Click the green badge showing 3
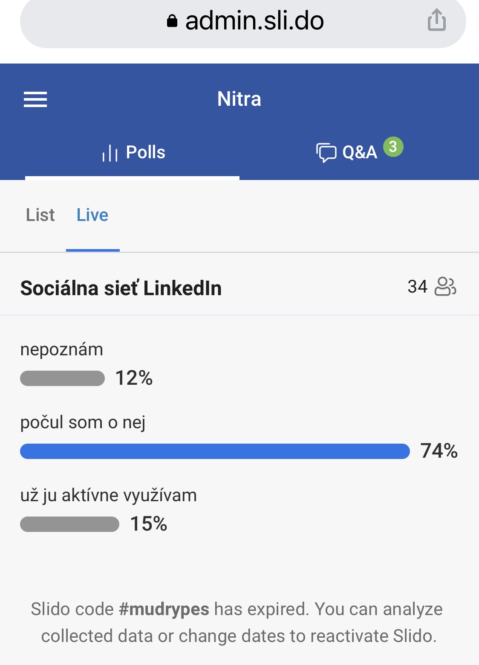This screenshot has width=479, height=665. pyautogui.click(x=393, y=147)
